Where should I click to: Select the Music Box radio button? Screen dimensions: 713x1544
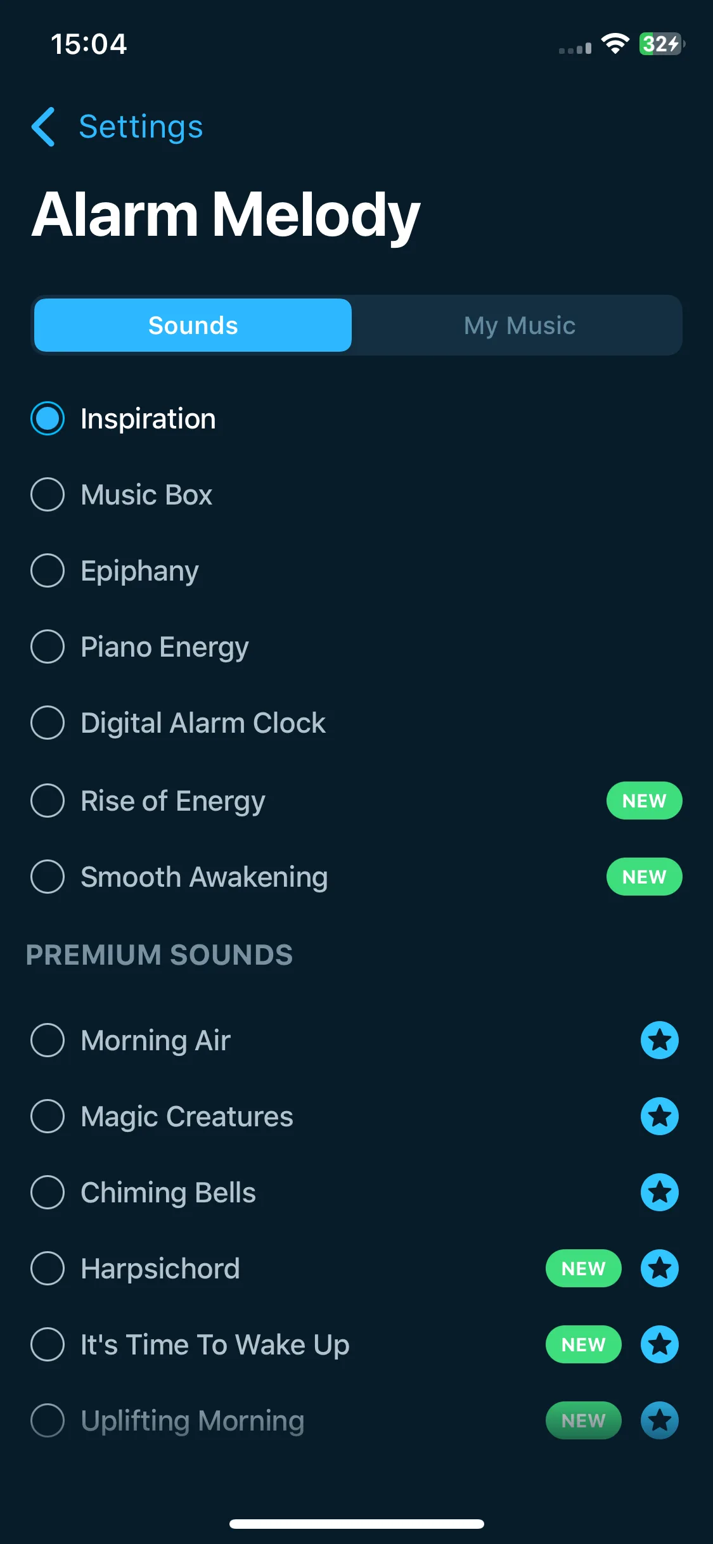(48, 494)
